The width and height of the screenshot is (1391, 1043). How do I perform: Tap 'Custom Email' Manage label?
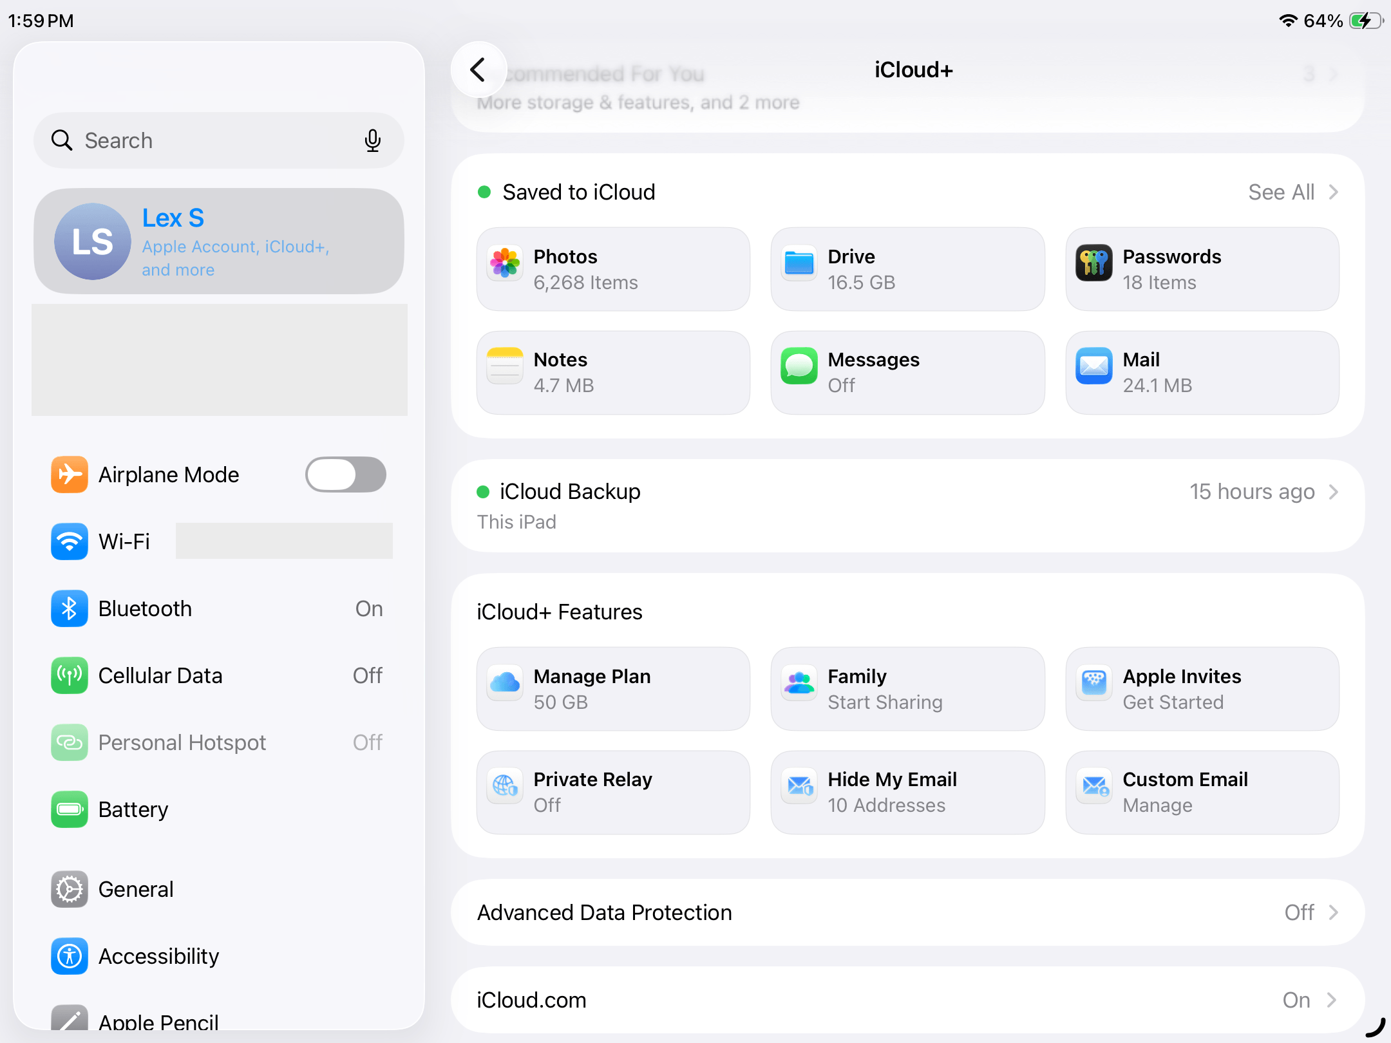click(x=1185, y=792)
